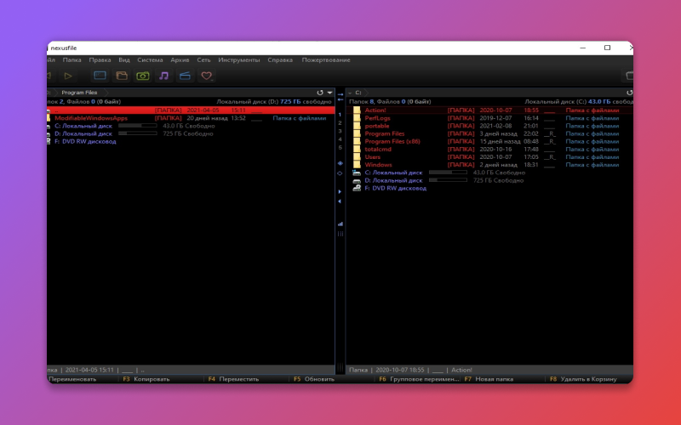Click the outlined diamond icon in the middle strip
The image size is (681, 425).
point(340,173)
